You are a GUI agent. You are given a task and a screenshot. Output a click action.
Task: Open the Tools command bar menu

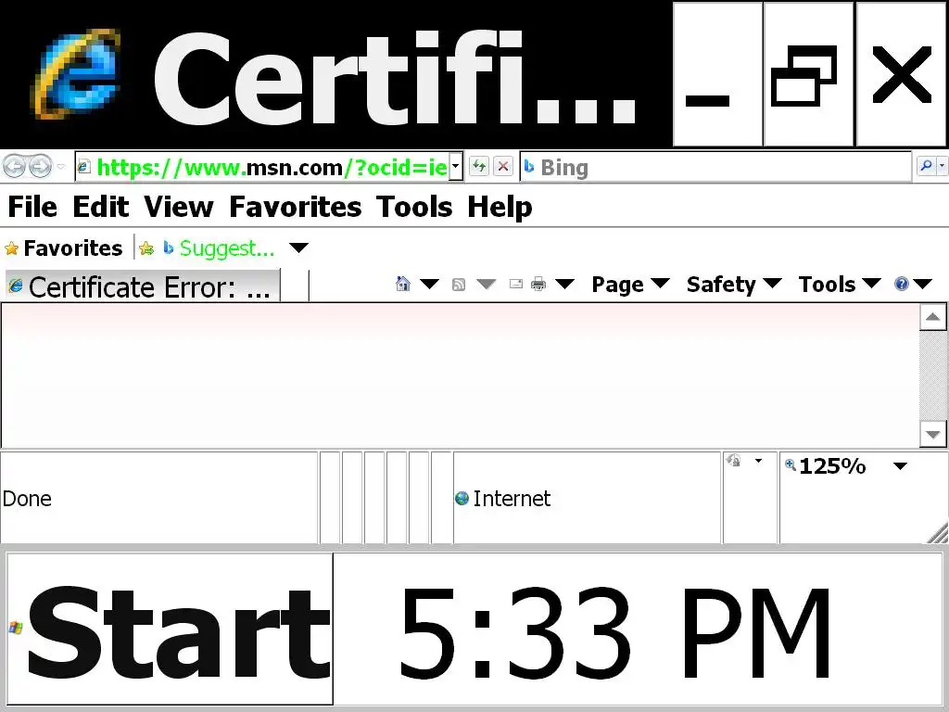tap(840, 285)
